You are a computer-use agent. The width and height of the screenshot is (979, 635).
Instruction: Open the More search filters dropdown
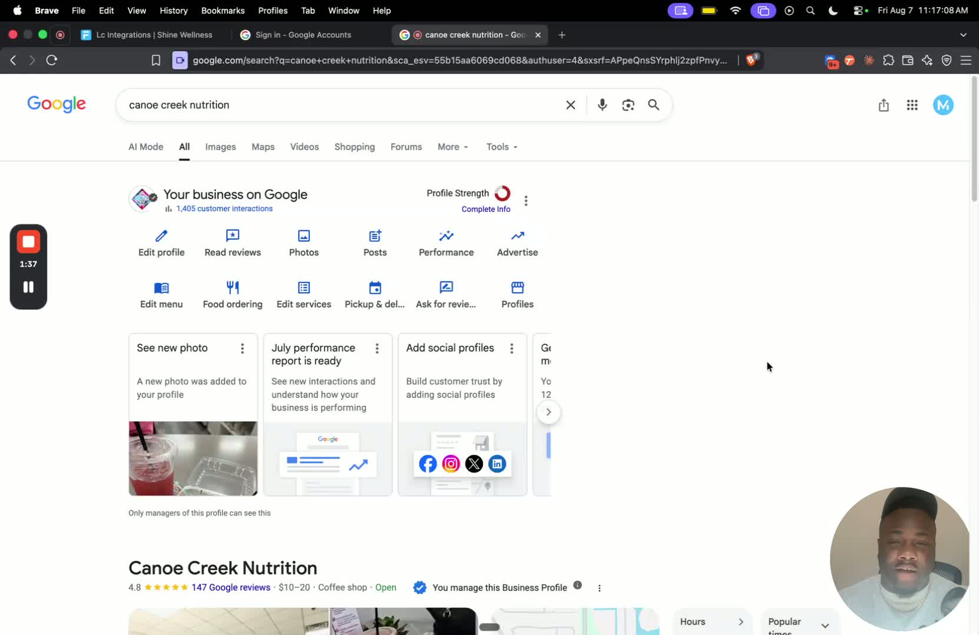453,147
